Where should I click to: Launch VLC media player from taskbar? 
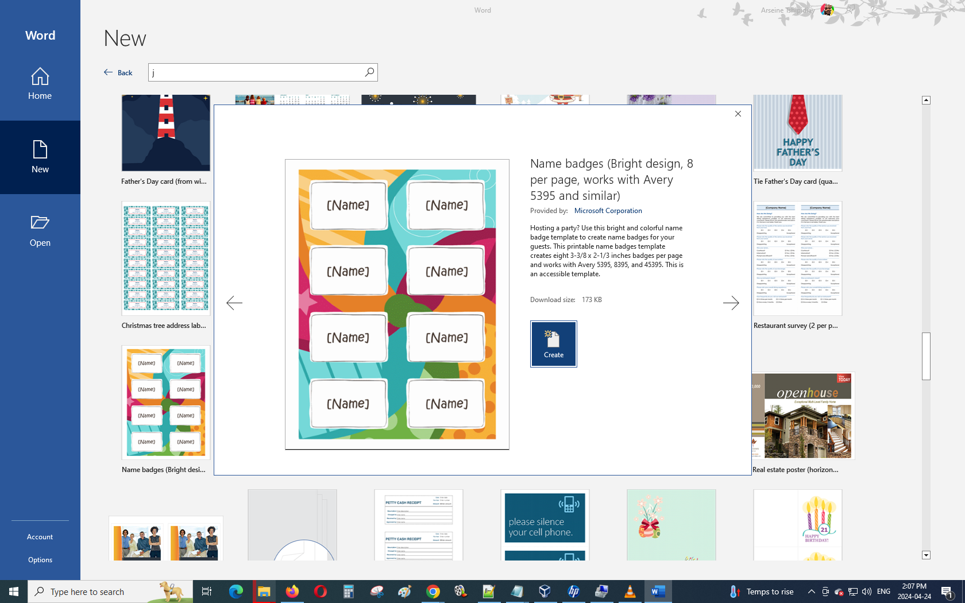click(x=630, y=592)
